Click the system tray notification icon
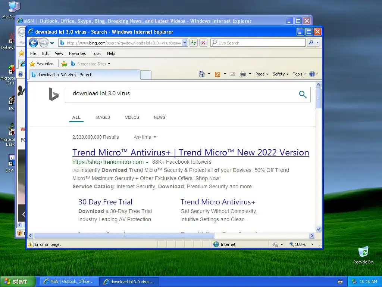Viewport: 382px width, 287px height. pyautogui.click(x=354, y=282)
